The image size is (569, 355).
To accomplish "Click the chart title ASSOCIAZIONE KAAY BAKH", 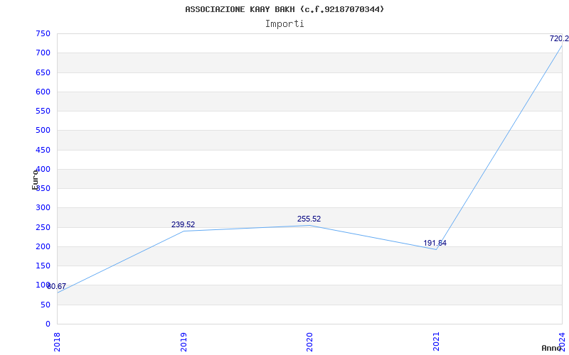I will point(284,9).
